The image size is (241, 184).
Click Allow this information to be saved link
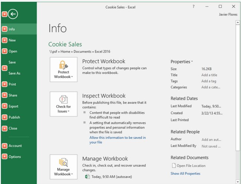[118, 140]
